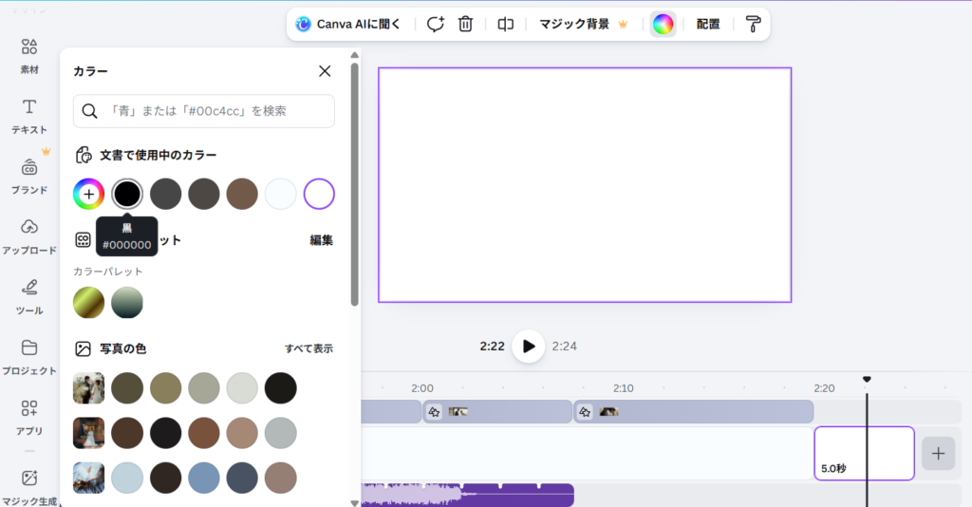The width and height of the screenshot is (972, 507).
Task: Open the 配置 position menu
Action: [x=708, y=25]
